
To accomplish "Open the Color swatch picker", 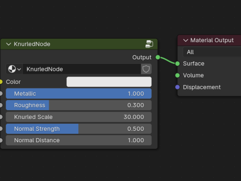I will pos(109,82).
